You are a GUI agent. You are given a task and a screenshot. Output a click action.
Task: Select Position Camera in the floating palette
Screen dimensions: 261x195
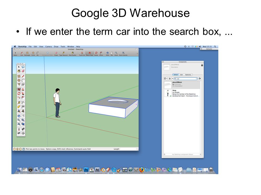click(19, 129)
